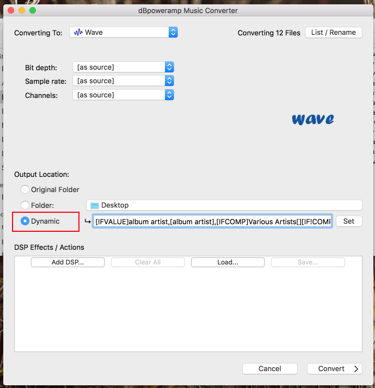Click the wave logo graphic
375x388 pixels.
(312, 119)
